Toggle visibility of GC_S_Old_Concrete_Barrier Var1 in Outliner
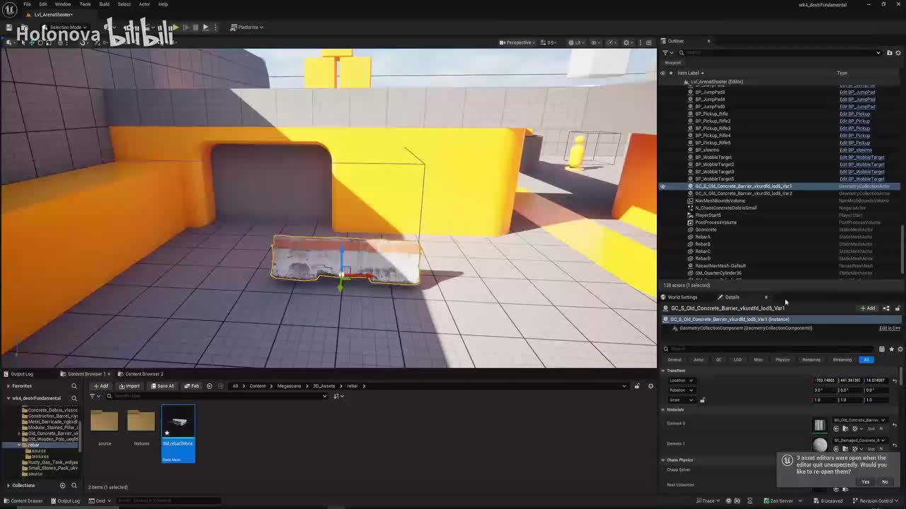The height and width of the screenshot is (509, 906). (x=663, y=187)
